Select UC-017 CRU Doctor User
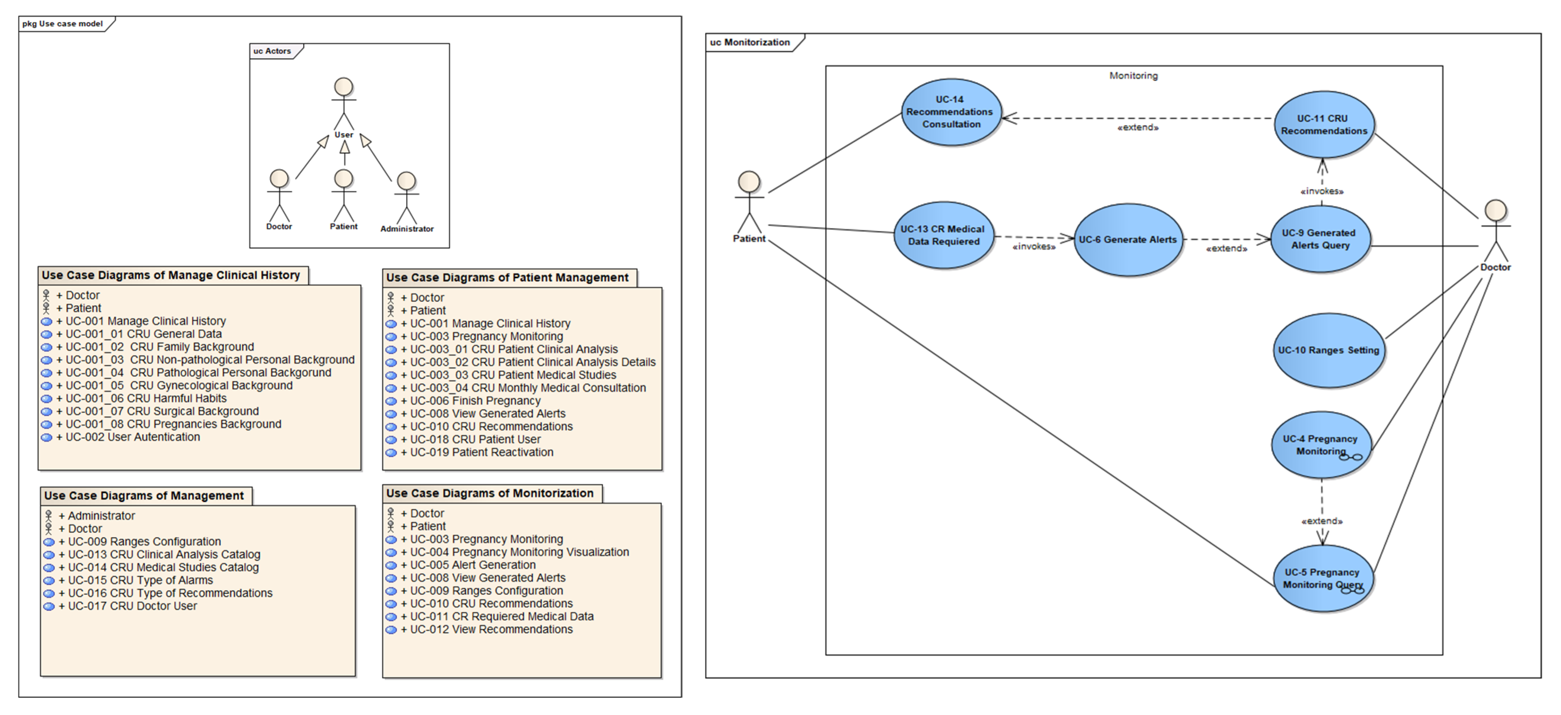 121,606
